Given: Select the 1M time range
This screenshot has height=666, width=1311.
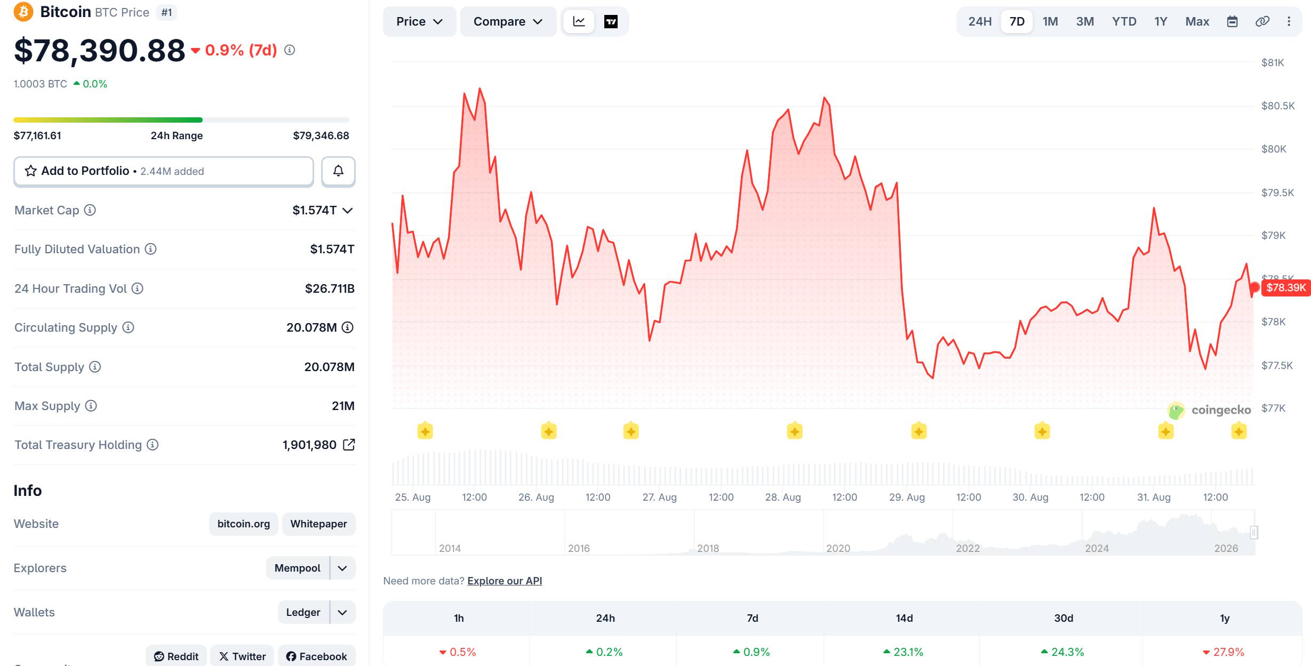Looking at the screenshot, I should [x=1050, y=21].
